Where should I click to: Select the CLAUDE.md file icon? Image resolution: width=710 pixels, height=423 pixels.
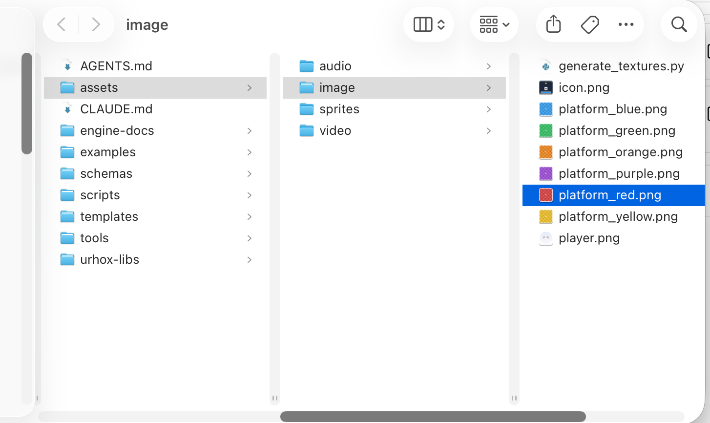coord(67,109)
